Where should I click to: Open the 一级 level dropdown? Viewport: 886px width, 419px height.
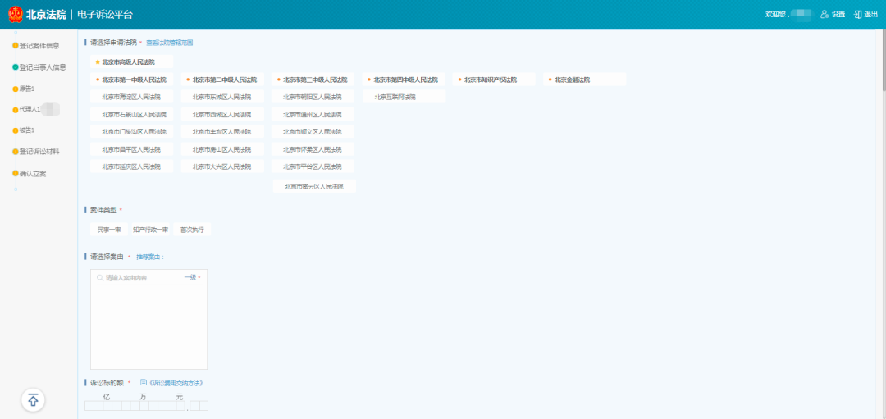coord(192,278)
